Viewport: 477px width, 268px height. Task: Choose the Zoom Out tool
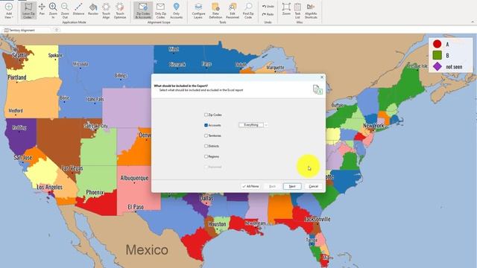click(x=65, y=11)
